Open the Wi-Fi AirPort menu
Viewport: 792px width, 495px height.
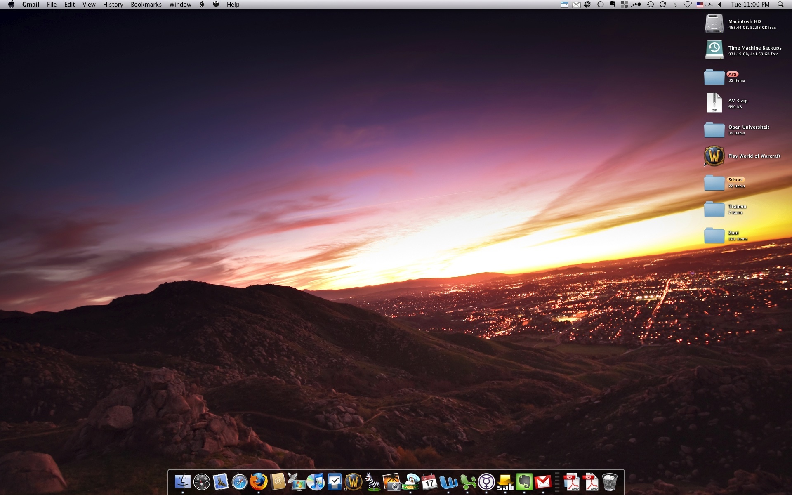[x=687, y=5]
